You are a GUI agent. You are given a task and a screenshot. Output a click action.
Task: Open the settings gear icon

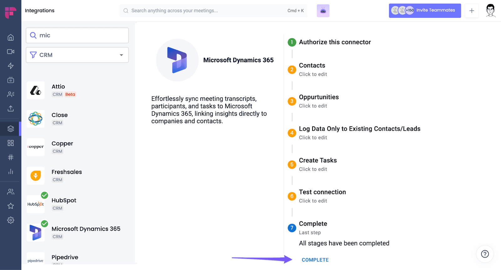click(11, 220)
